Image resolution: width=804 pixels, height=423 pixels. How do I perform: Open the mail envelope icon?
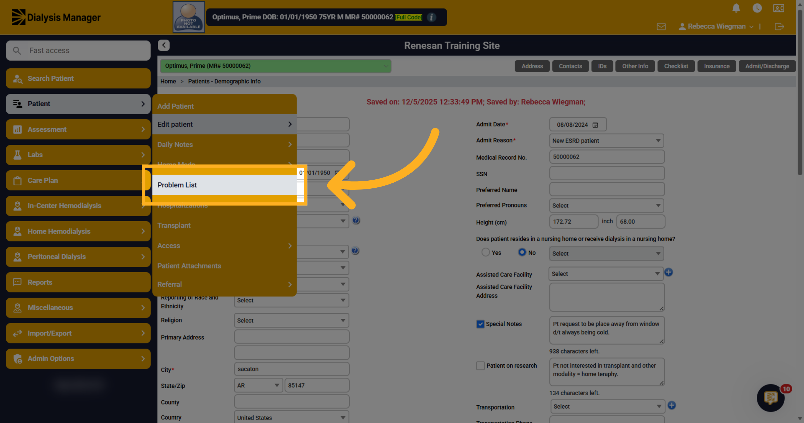point(661,26)
